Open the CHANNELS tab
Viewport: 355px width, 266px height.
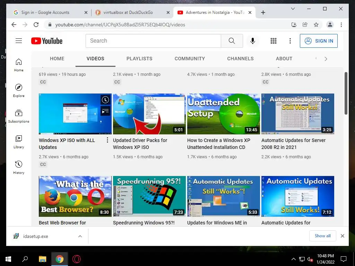click(240, 59)
